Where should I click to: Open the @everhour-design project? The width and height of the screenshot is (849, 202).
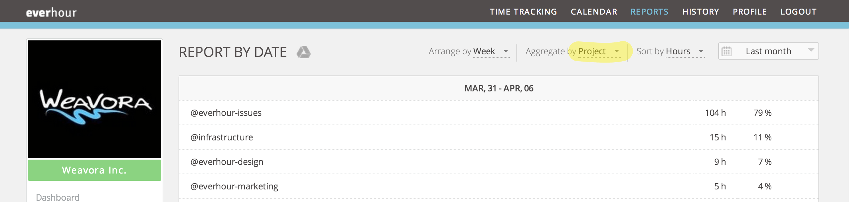click(x=227, y=162)
